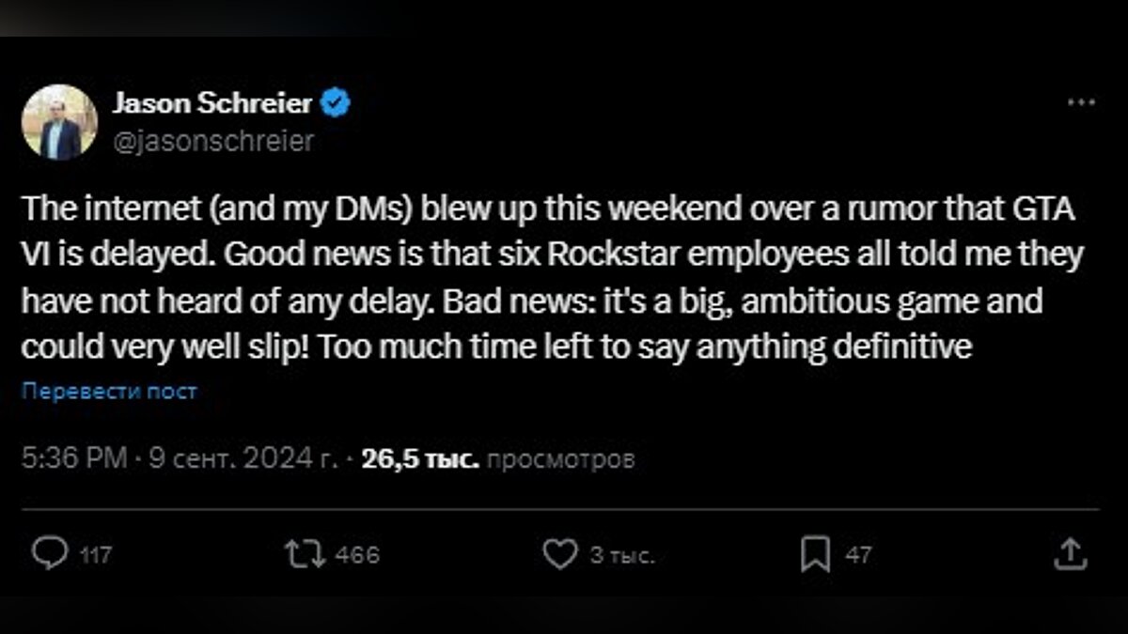Viewport: 1128px width, 634px height.
Task: Open the @jasonschreier handle link
Action: [x=212, y=141]
